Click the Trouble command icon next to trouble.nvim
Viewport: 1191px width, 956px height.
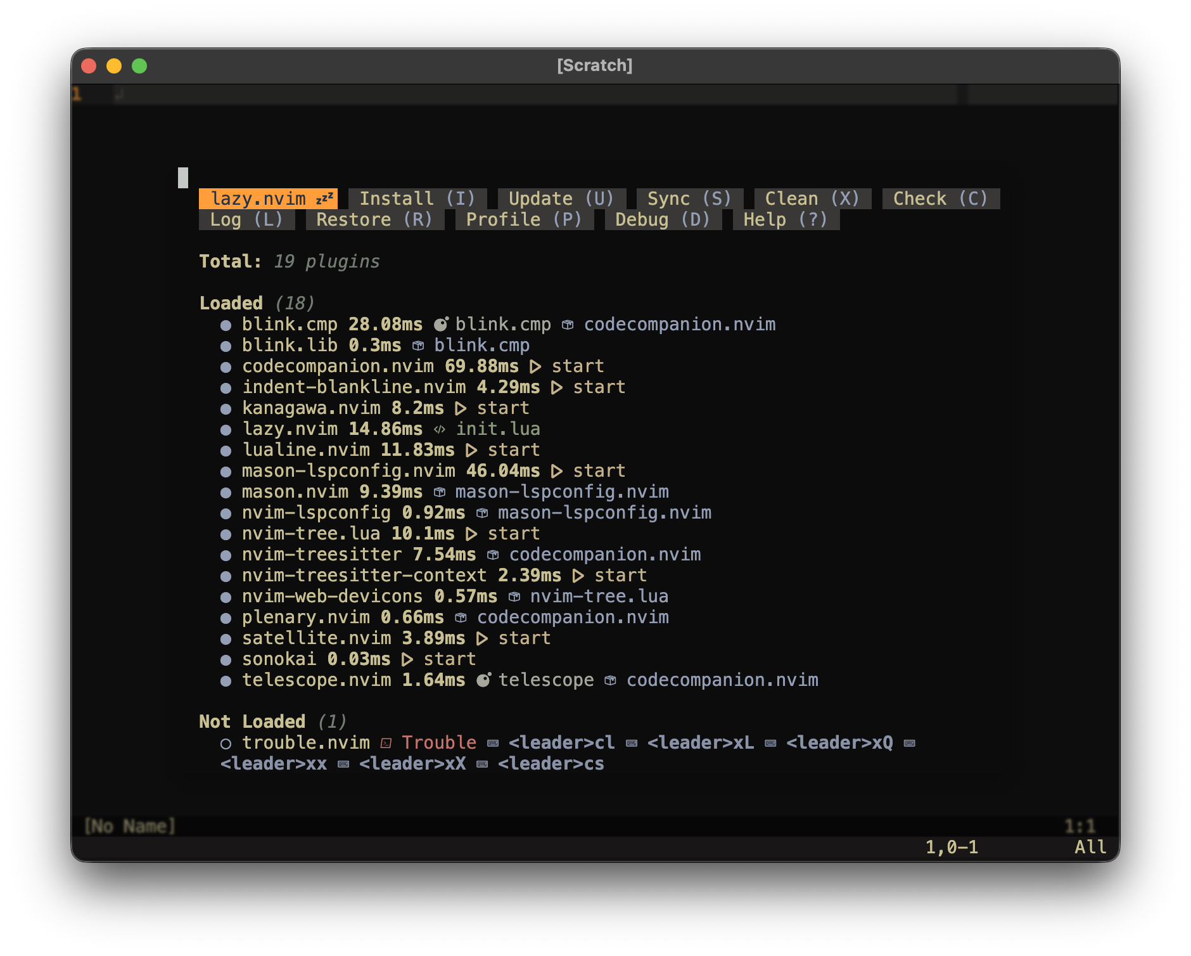pos(386,743)
